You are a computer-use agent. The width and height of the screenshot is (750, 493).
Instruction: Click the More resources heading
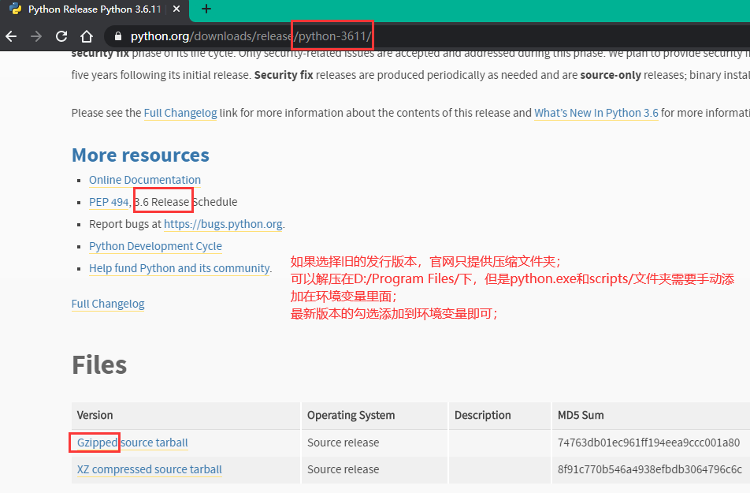[140, 155]
